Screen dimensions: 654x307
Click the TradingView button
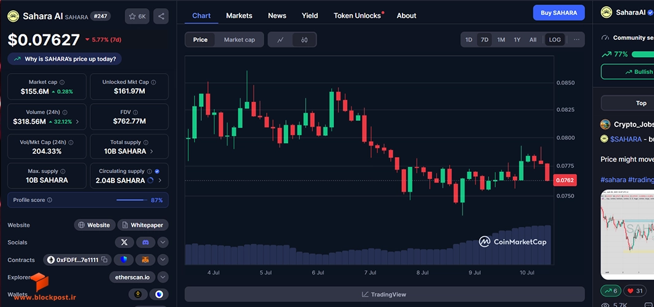point(384,295)
